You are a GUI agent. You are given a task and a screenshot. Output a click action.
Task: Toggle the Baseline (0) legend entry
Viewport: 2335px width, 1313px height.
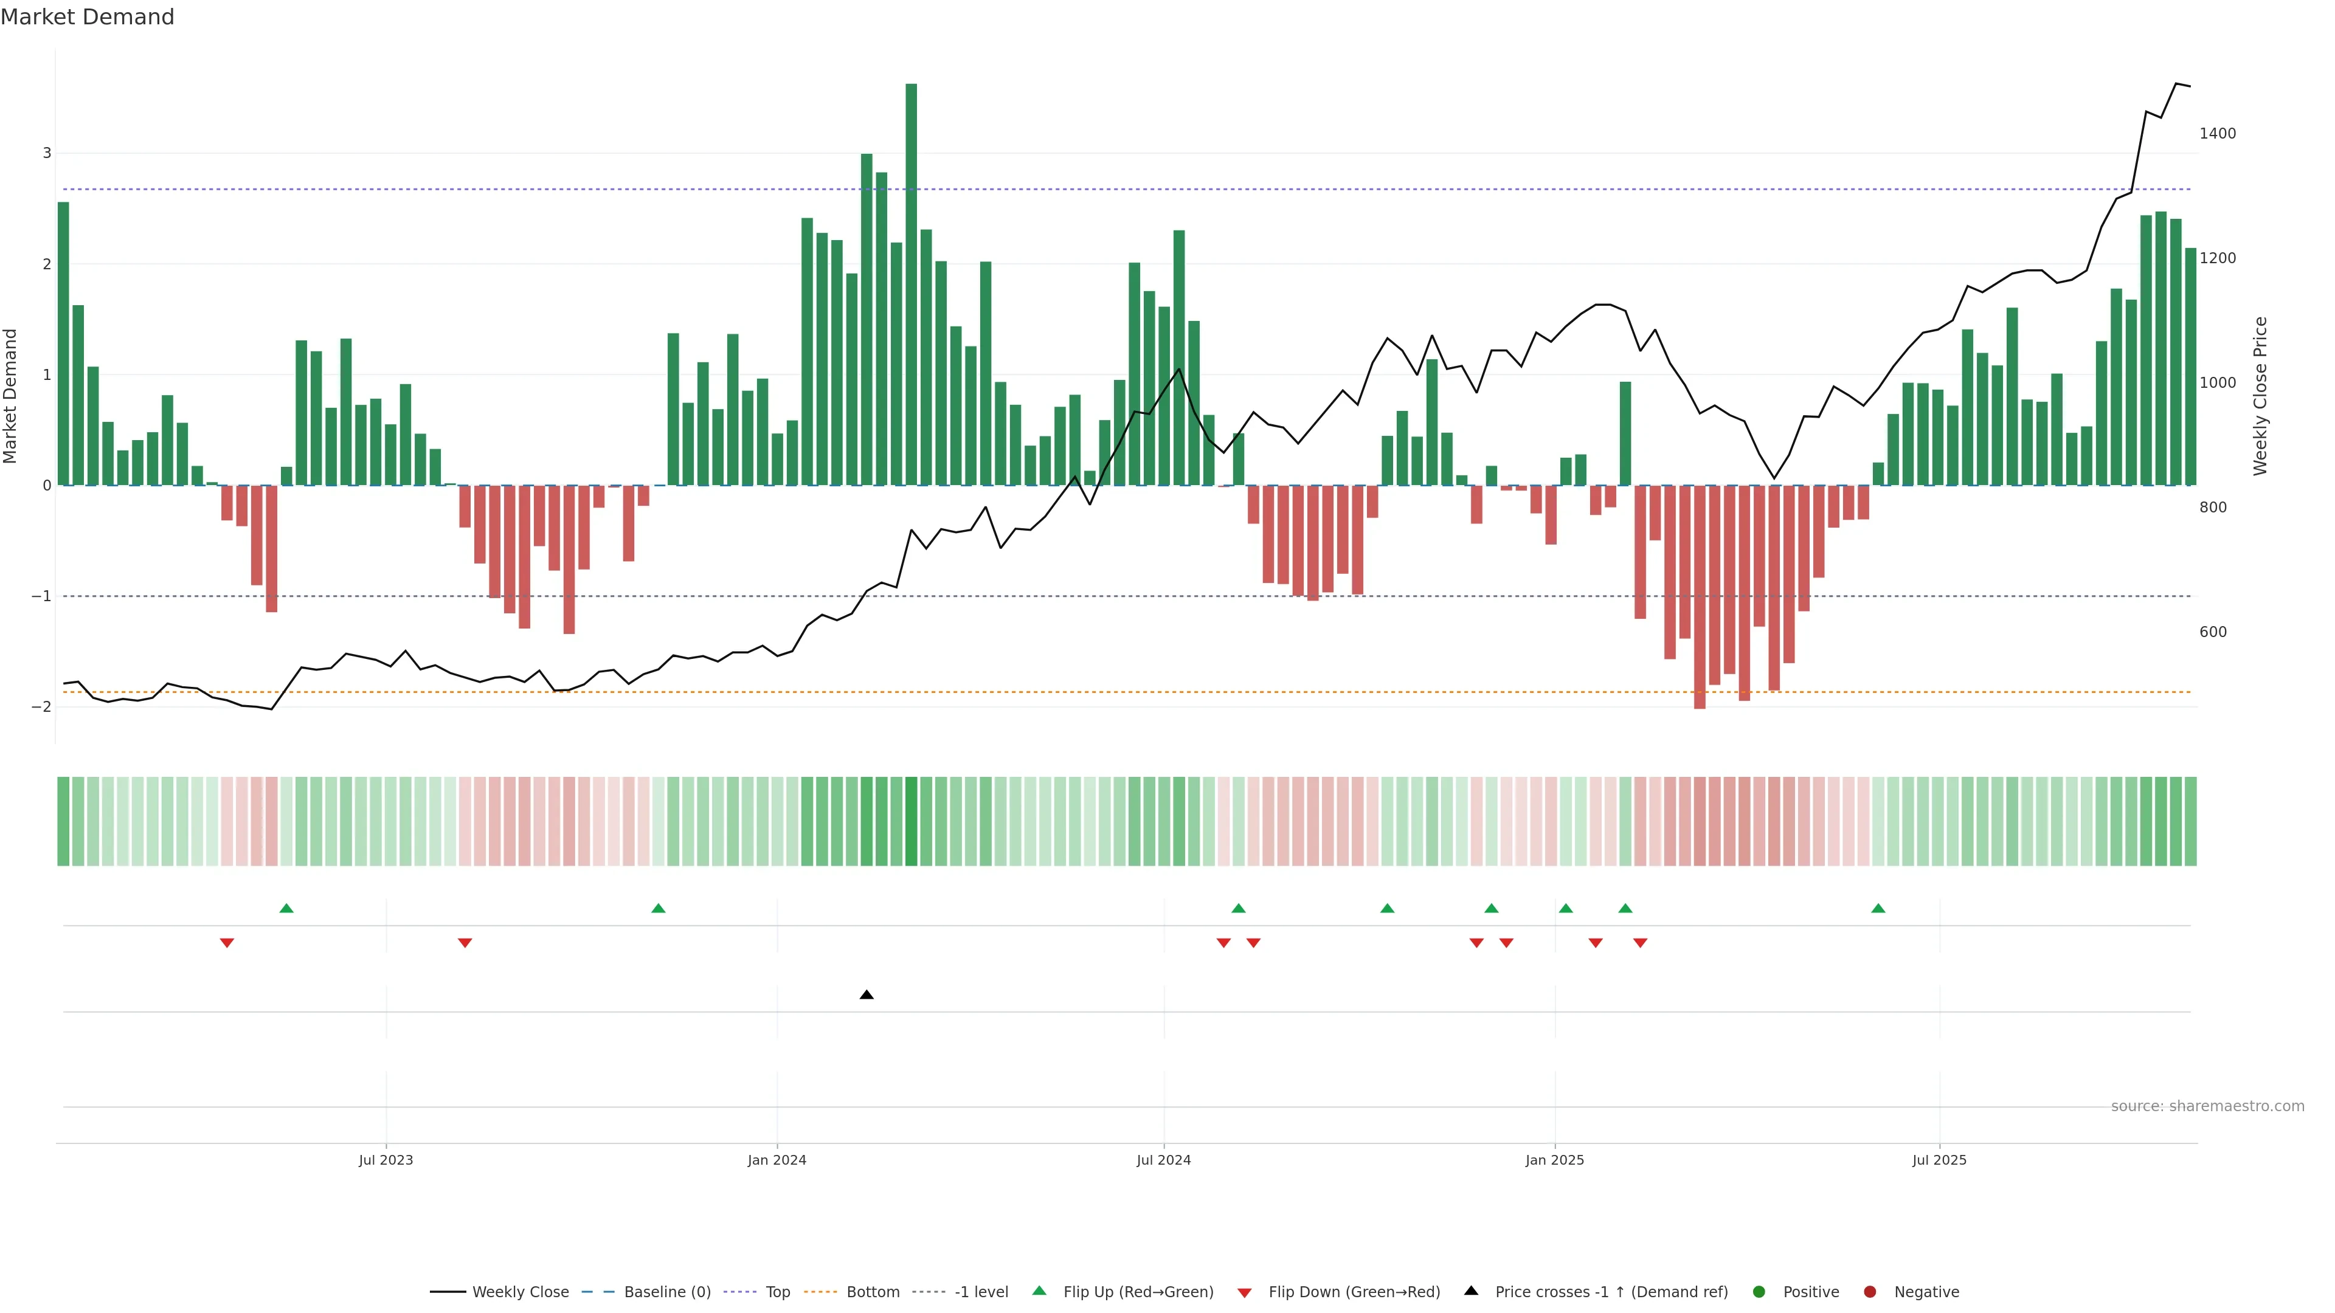667,1291
